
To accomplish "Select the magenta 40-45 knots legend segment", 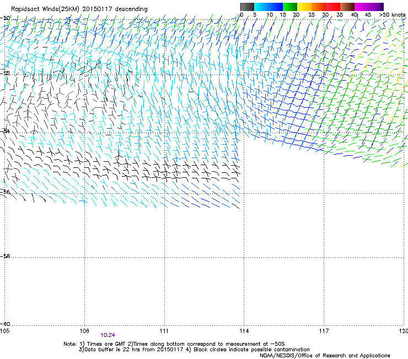I will [362, 7].
